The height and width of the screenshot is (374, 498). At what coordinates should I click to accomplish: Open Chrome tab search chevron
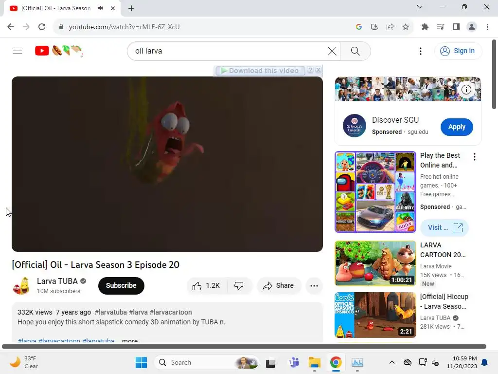[x=420, y=7]
